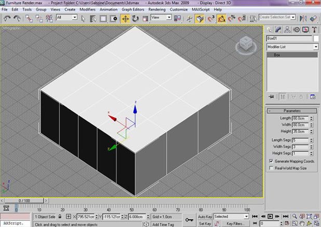Open the View reference coordinate dropdown
321x227 pixels.
tap(161, 18)
